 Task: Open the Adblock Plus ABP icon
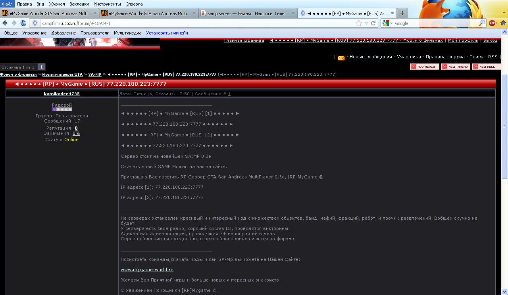(x=492, y=23)
